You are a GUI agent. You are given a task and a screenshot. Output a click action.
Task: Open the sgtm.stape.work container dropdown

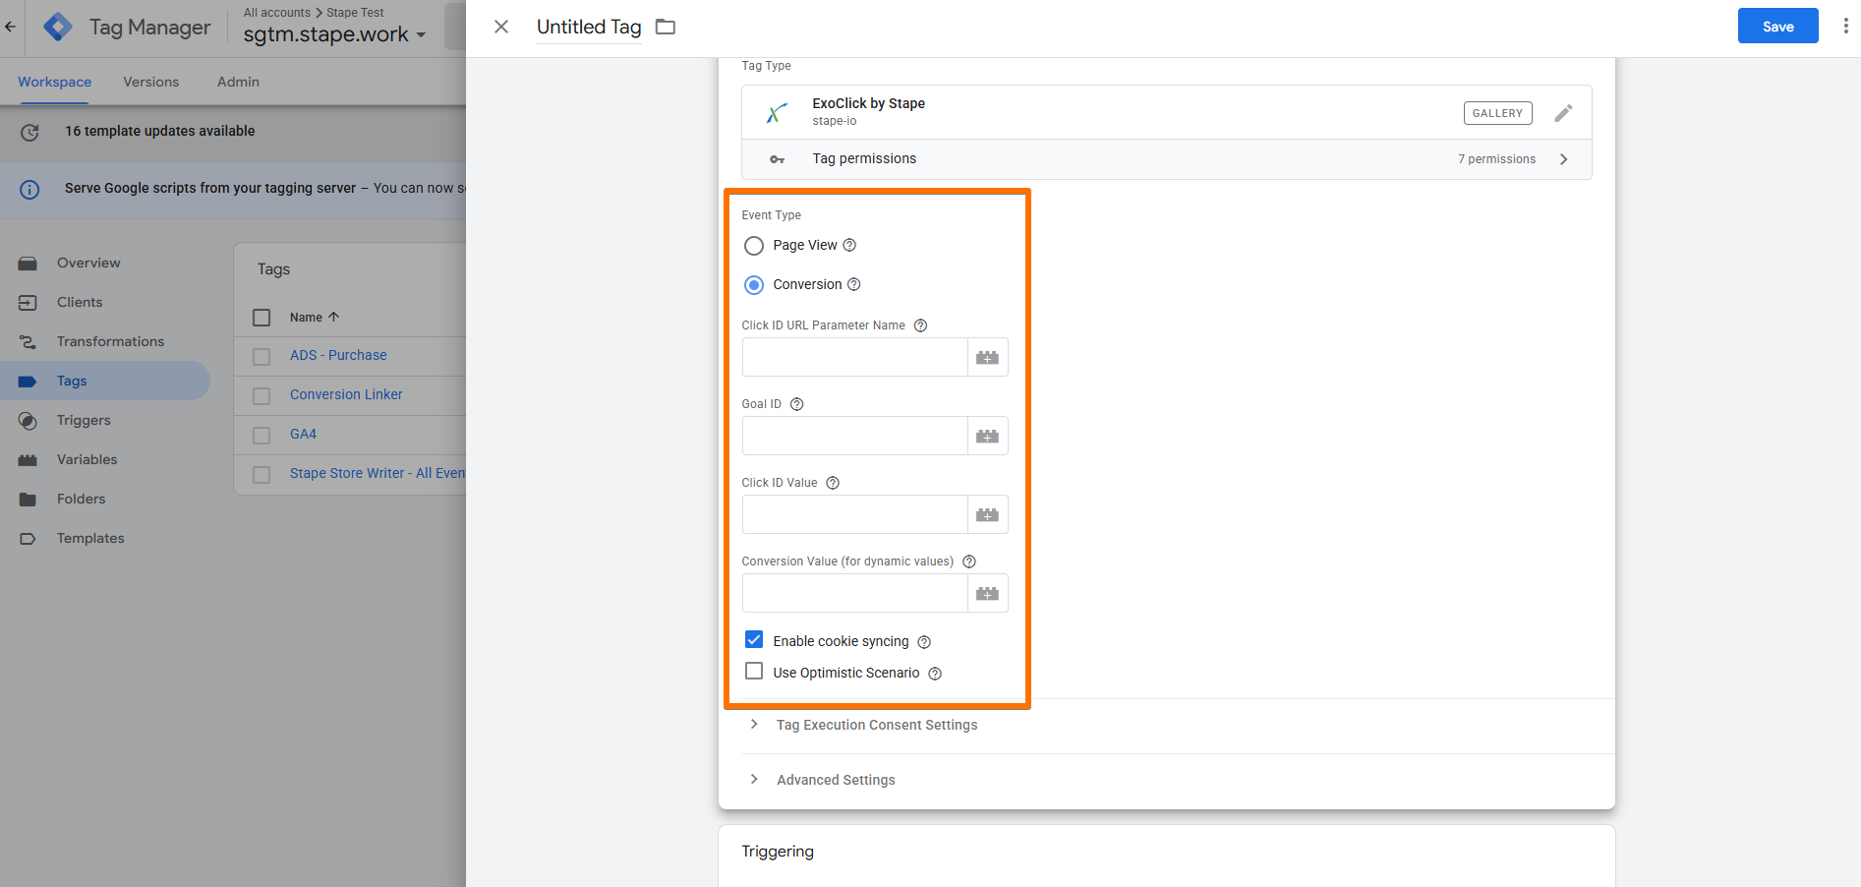(x=334, y=34)
